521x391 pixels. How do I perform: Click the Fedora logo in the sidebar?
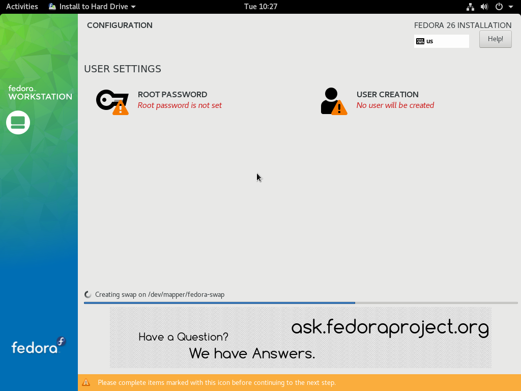(39, 346)
